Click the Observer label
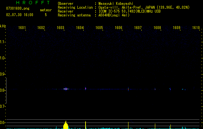 [x=66, y=4]
